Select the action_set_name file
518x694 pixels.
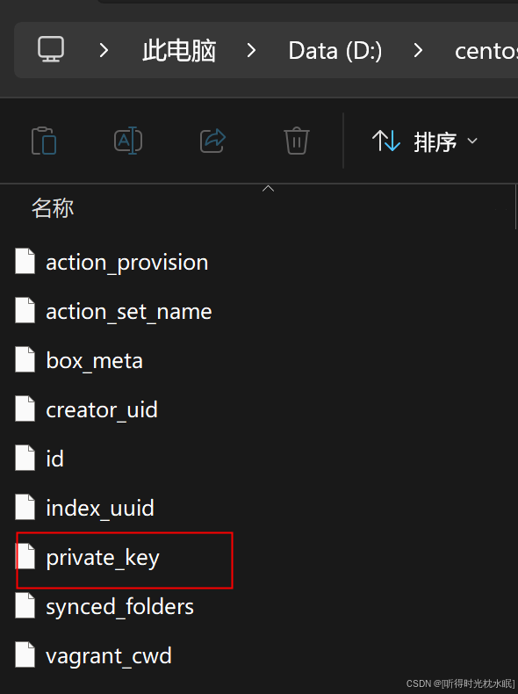click(129, 312)
